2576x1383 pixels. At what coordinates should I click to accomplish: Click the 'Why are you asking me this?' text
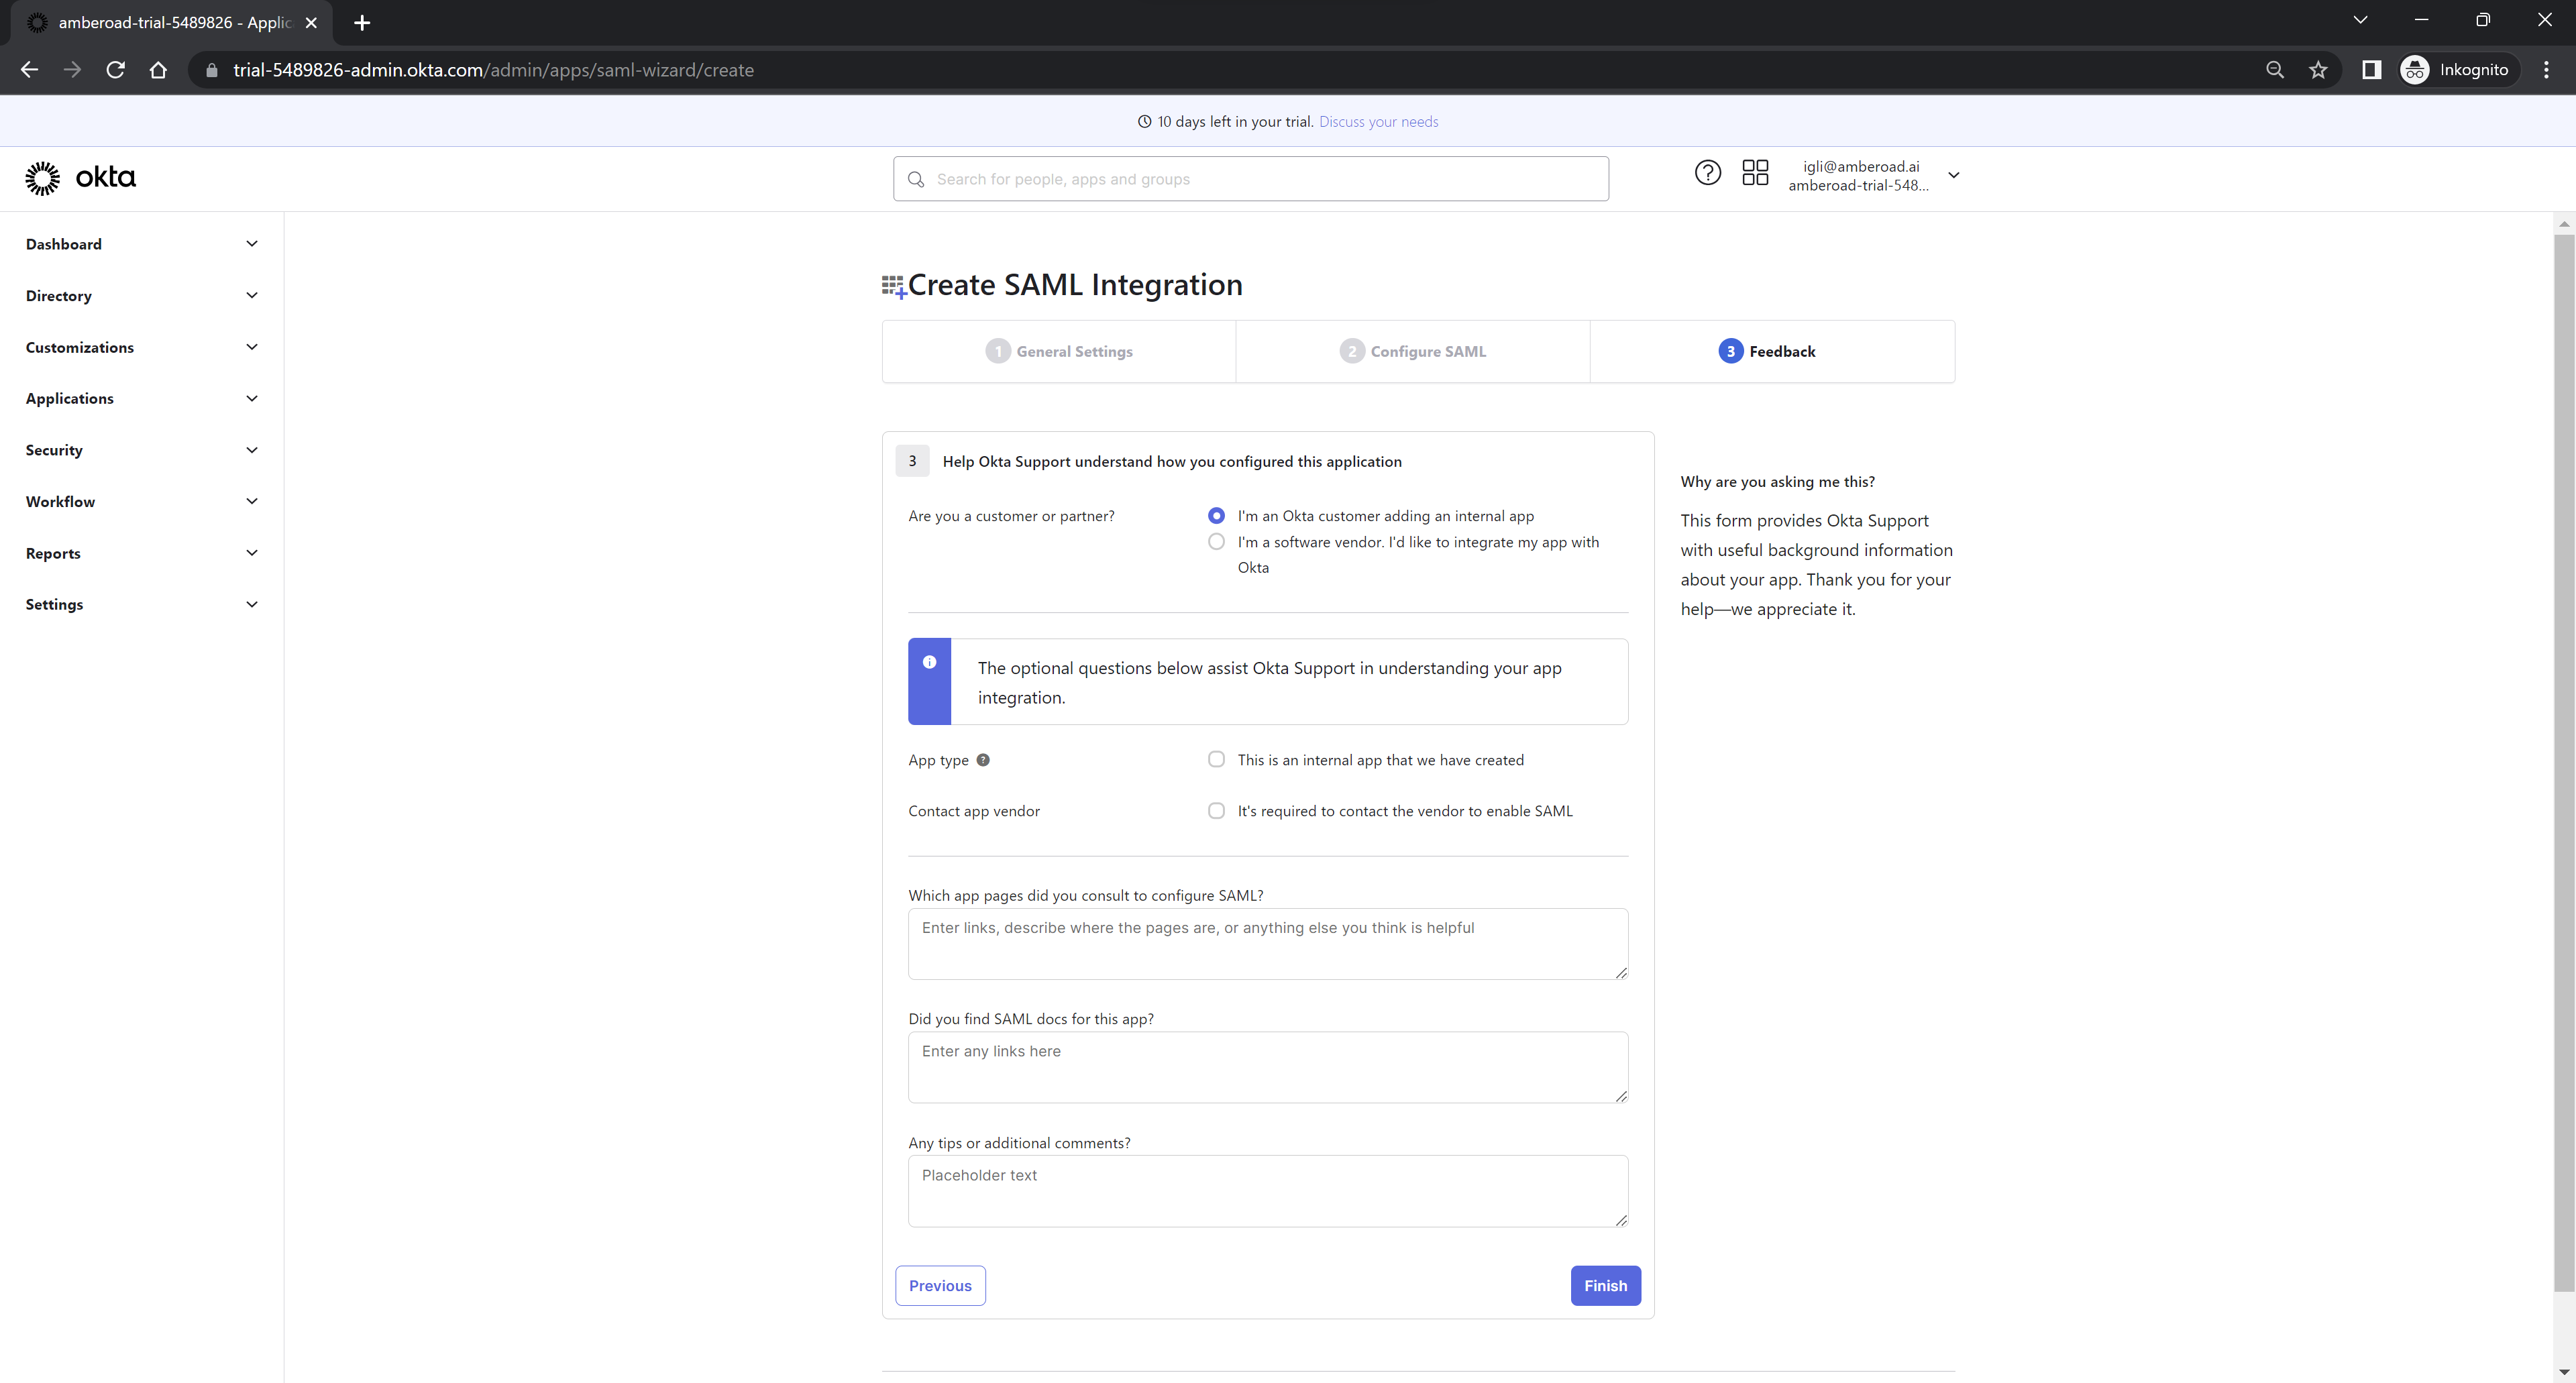click(1777, 482)
